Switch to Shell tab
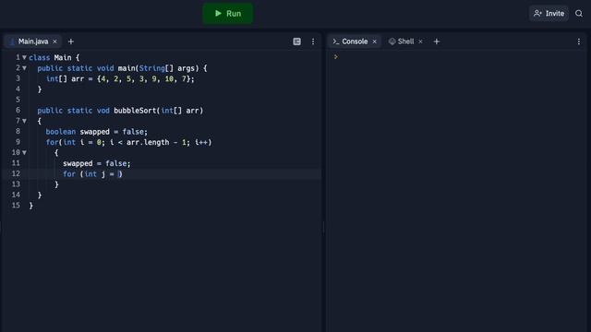This screenshot has width=591, height=332. (x=405, y=41)
